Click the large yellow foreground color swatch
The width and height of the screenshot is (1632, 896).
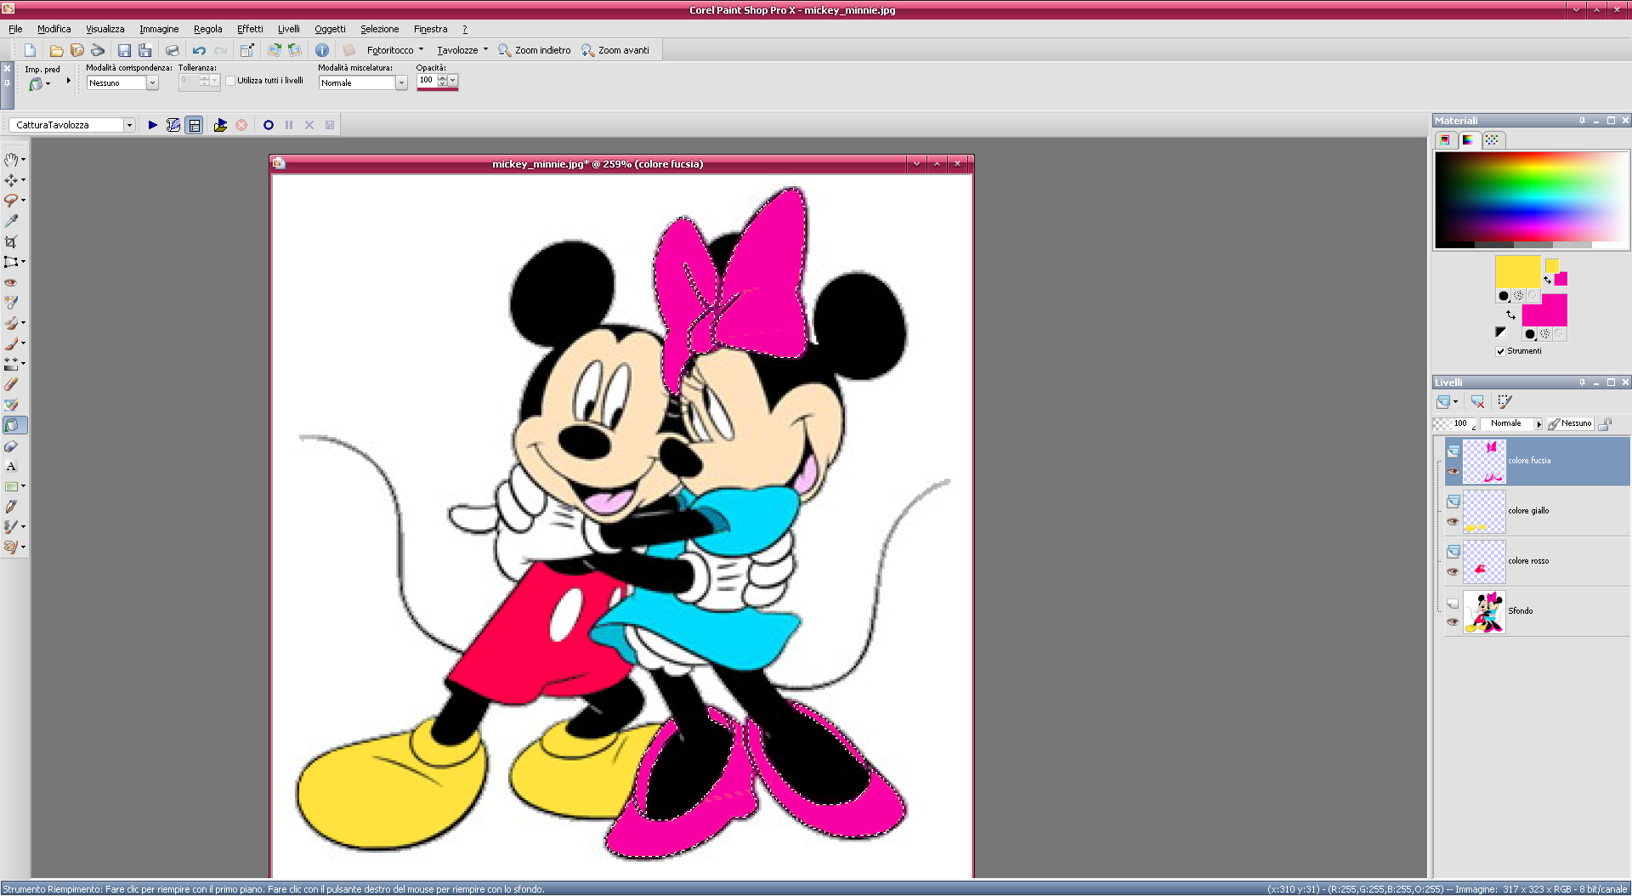(x=1517, y=272)
